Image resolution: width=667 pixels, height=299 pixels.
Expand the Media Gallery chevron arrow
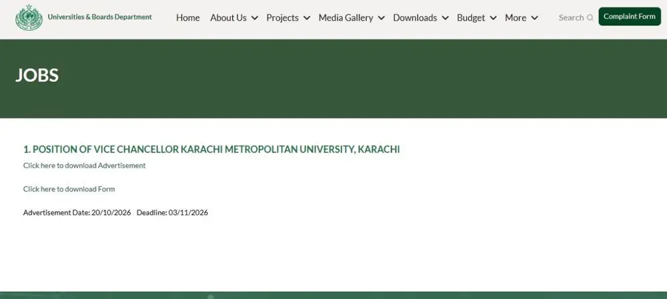click(x=381, y=18)
